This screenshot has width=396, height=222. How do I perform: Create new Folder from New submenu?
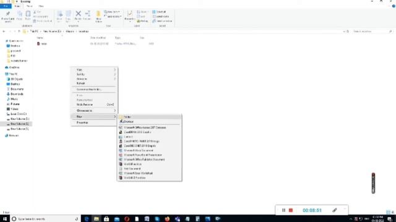tap(150, 117)
